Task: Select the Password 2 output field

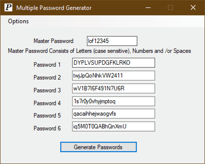Action: 113,76
